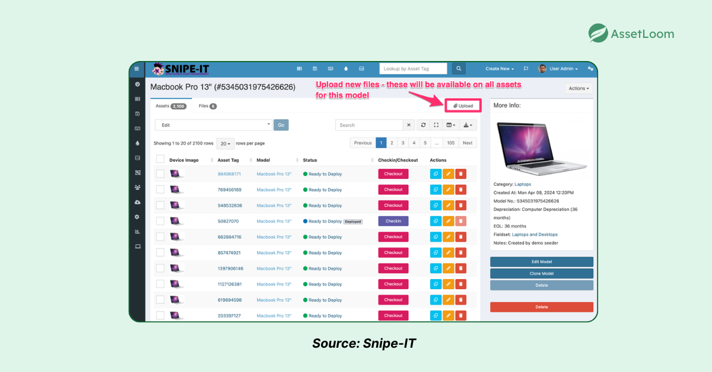The image size is (712, 372).
Task: Expand the table to fullscreen view icon
Action: pyautogui.click(x=436, y=125)
